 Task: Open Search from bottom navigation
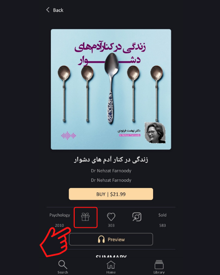(x=63, y=267)
